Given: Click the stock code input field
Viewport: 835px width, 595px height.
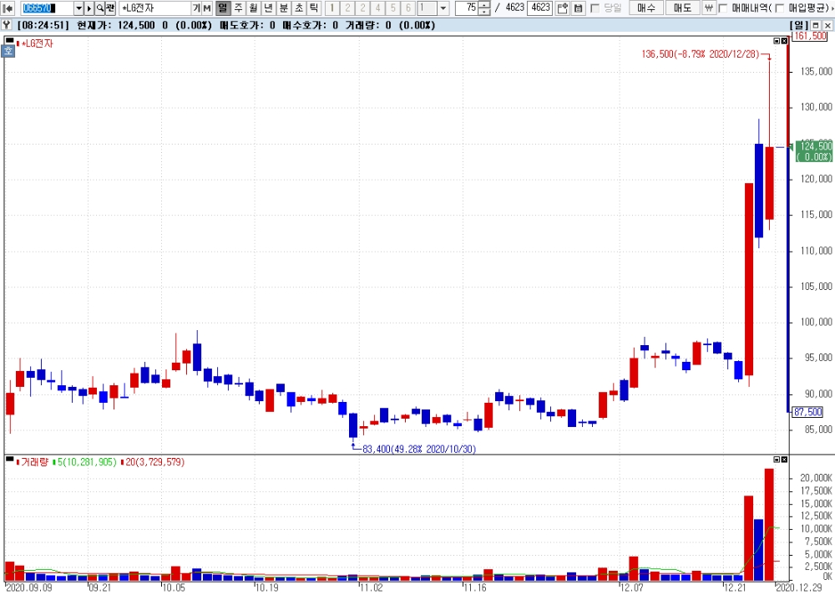Looking at the screenshot, I should tap(47, 8).
